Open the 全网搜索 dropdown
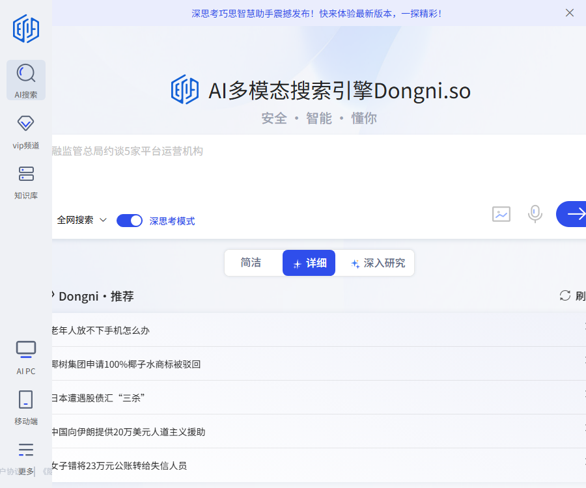The image size is (586, 488). (x=82, y=220)
